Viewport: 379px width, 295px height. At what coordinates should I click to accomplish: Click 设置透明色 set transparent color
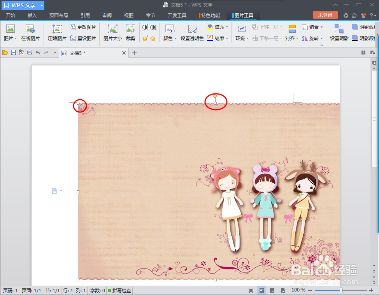[192, 32]
